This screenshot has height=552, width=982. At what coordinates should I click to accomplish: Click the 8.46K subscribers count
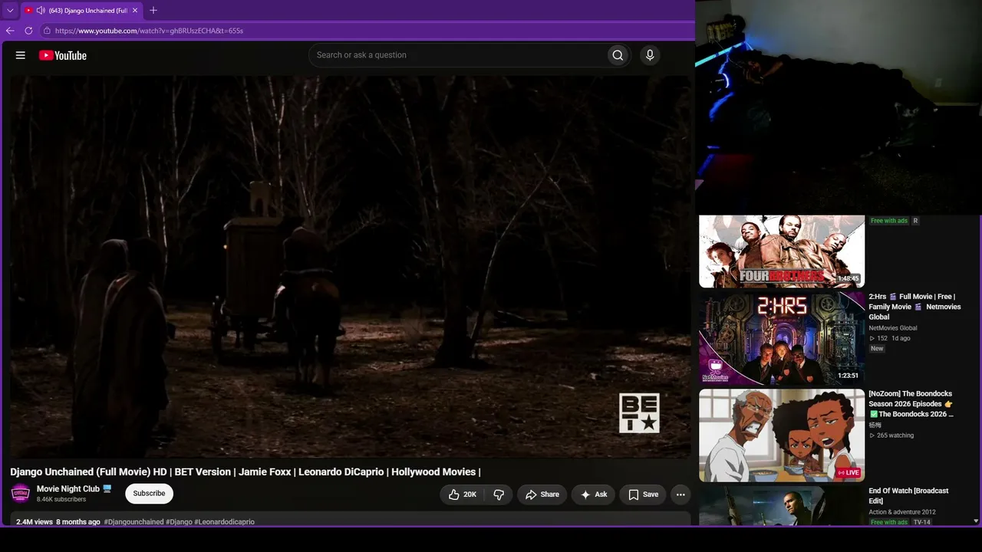(x=61, y=500)
